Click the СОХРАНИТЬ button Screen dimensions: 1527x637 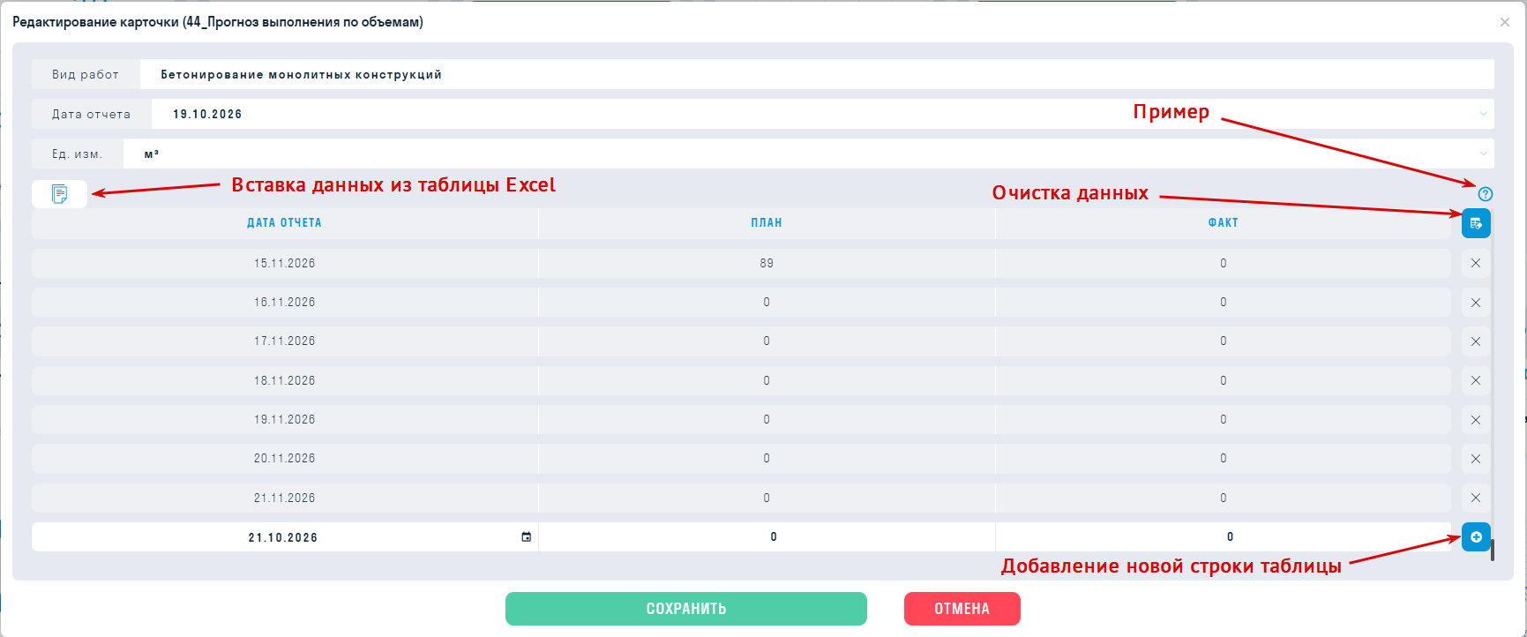[686, 609]
